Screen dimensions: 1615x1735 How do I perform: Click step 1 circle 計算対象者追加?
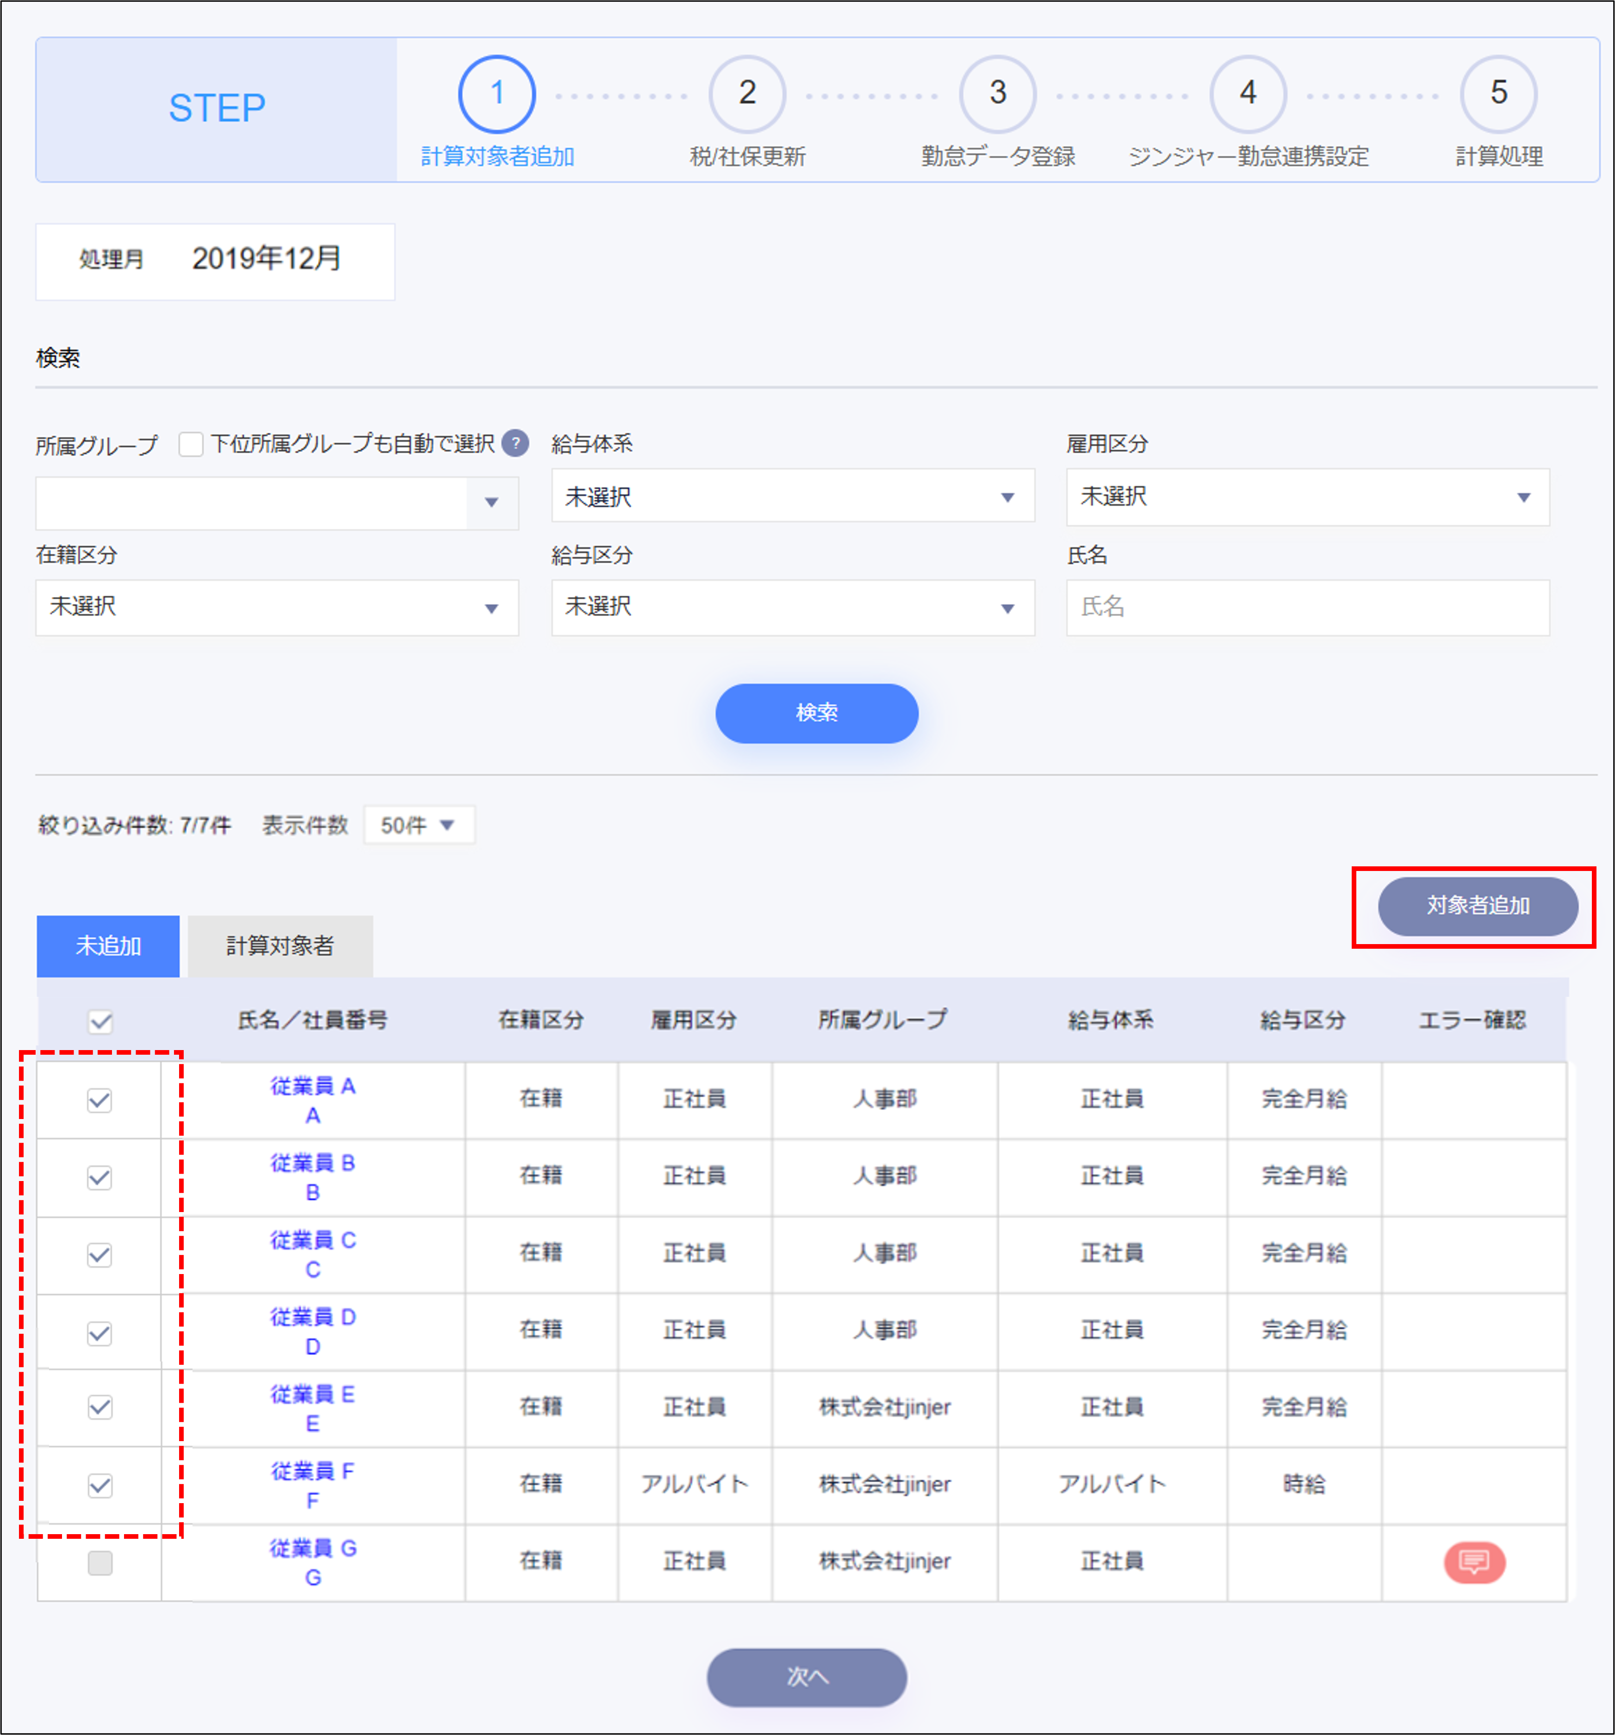(x=497, y=93)
